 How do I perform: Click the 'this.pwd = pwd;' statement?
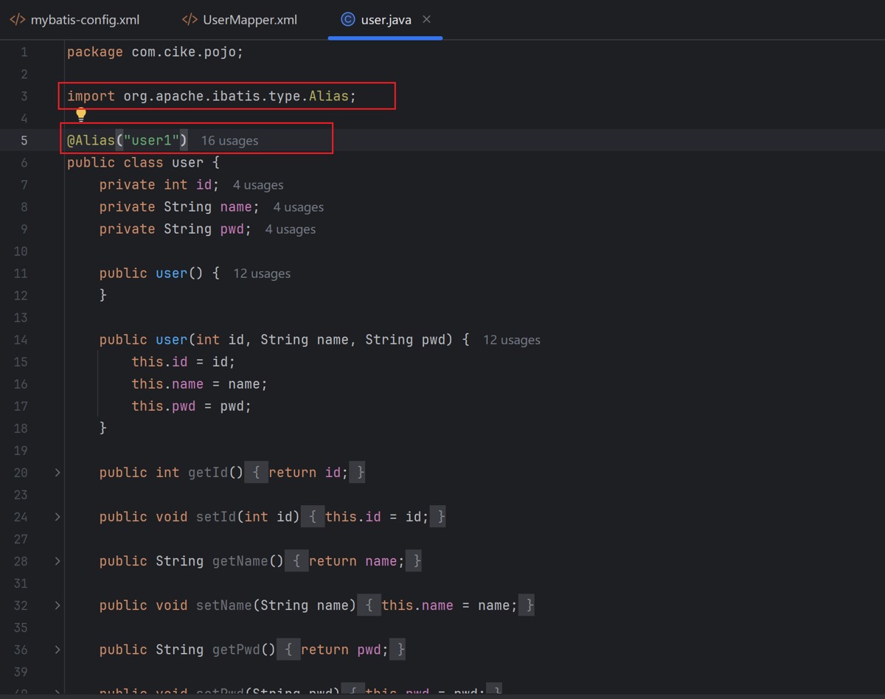[192, 406]
